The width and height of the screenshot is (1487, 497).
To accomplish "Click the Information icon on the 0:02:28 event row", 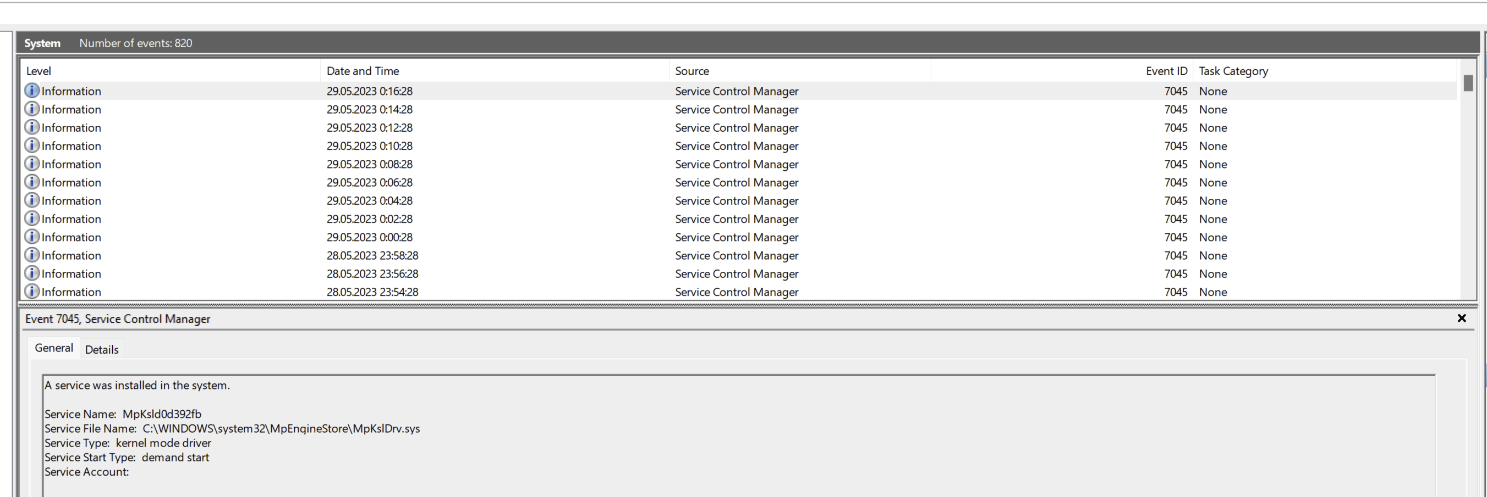I will pyautogui.click(x=32, y=219).
